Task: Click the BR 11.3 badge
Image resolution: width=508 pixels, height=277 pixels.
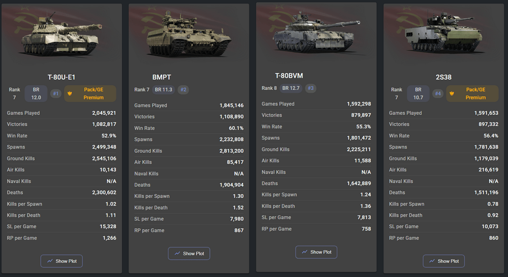Action: (164, 90)
